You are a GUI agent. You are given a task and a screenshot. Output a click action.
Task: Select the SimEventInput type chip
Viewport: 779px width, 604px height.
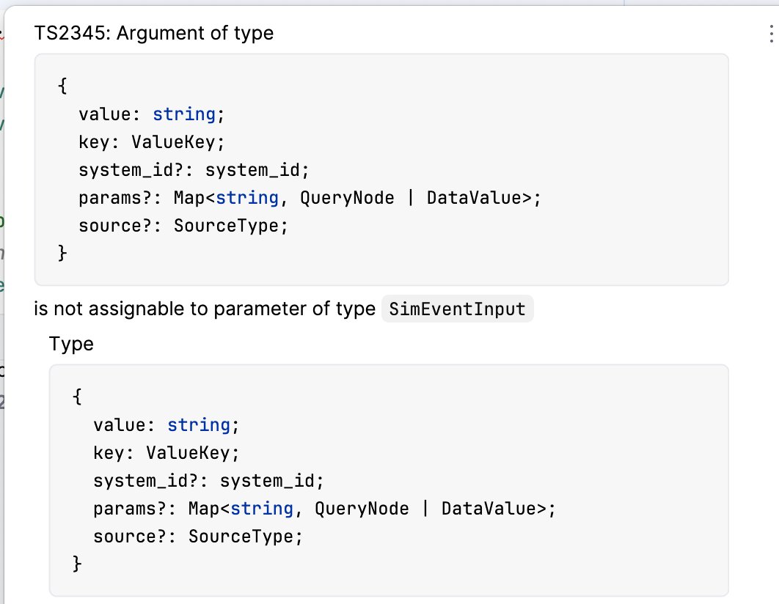(457, 309)
